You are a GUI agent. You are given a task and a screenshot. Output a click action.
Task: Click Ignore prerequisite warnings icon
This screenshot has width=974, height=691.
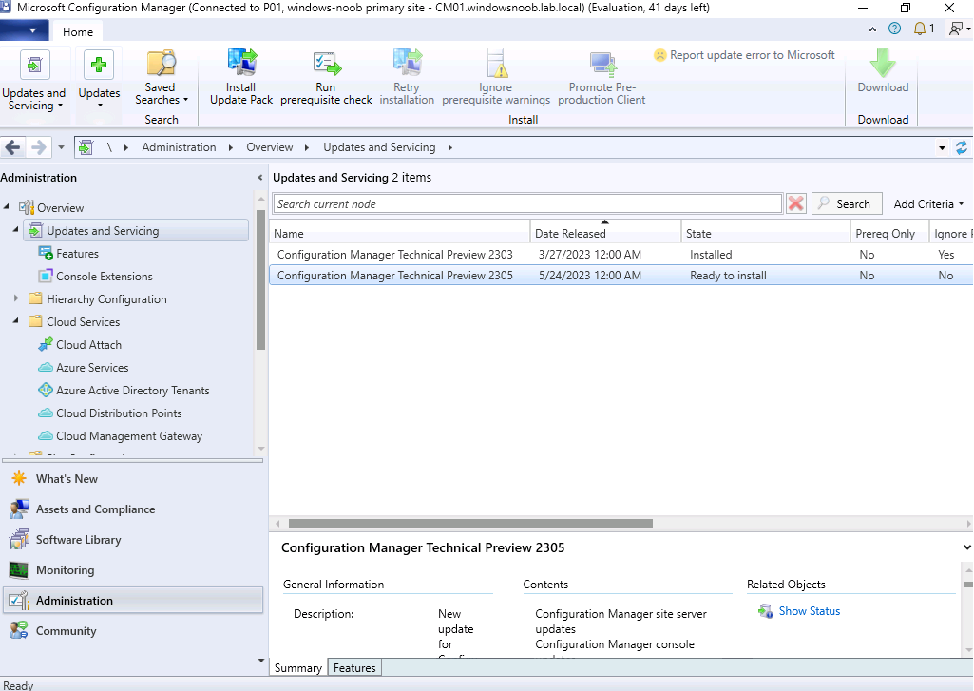point(496,64)
